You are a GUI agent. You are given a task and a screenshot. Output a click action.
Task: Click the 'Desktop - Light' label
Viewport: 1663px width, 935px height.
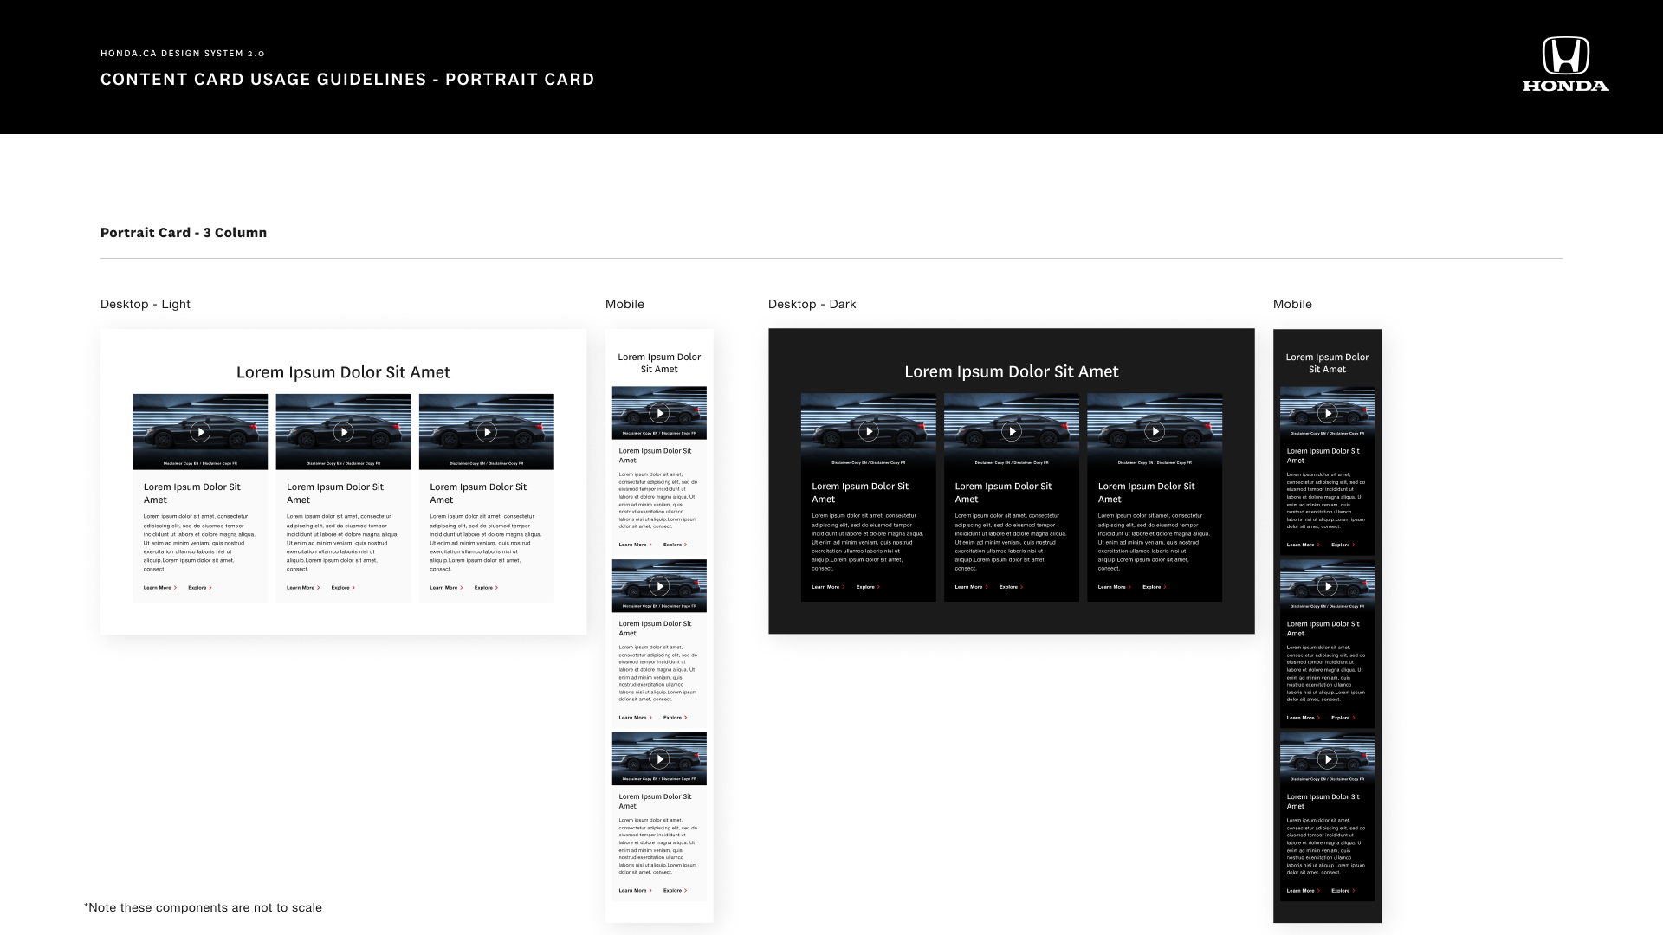click(x=146, y=304)
